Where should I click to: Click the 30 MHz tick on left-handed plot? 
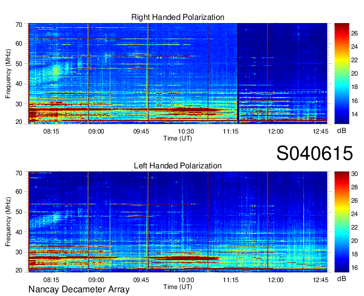point(19,252)
